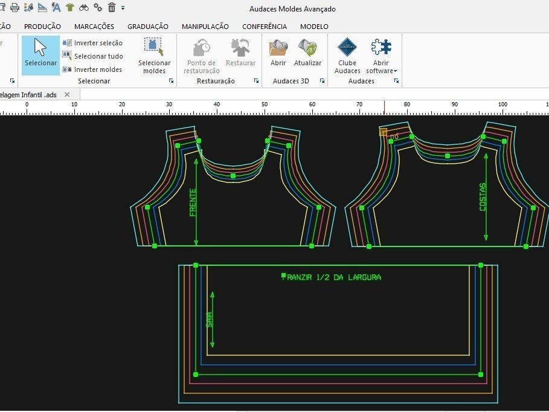
Task: Click the trash can delete icon
Action: [112, 8]
